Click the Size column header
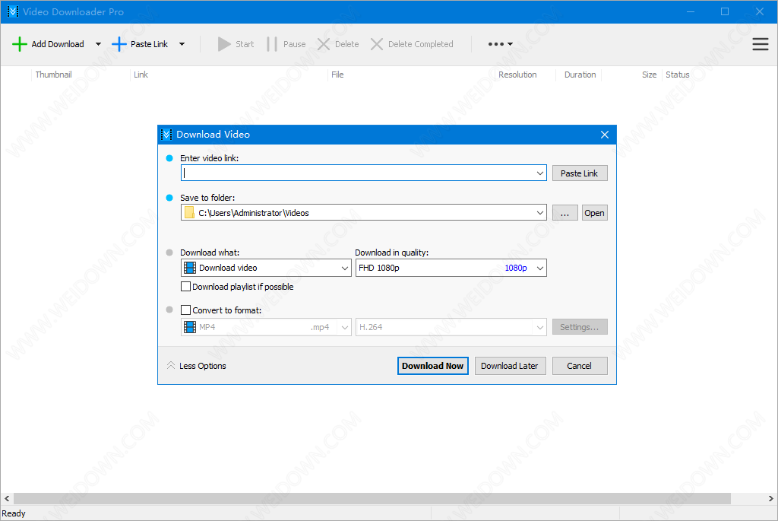The width and height of the screenshot is (778, 521). (x=649, y=75)
